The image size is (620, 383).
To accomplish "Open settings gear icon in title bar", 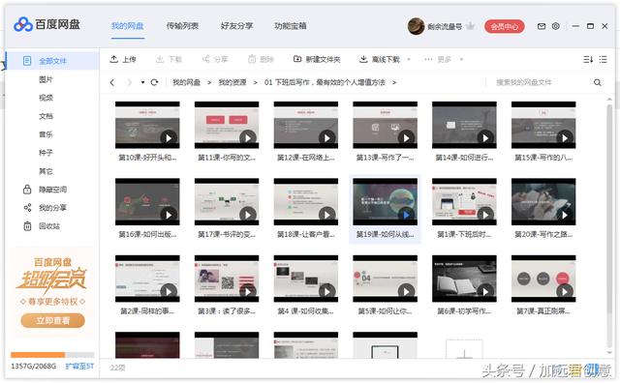I will coord(555,26).
